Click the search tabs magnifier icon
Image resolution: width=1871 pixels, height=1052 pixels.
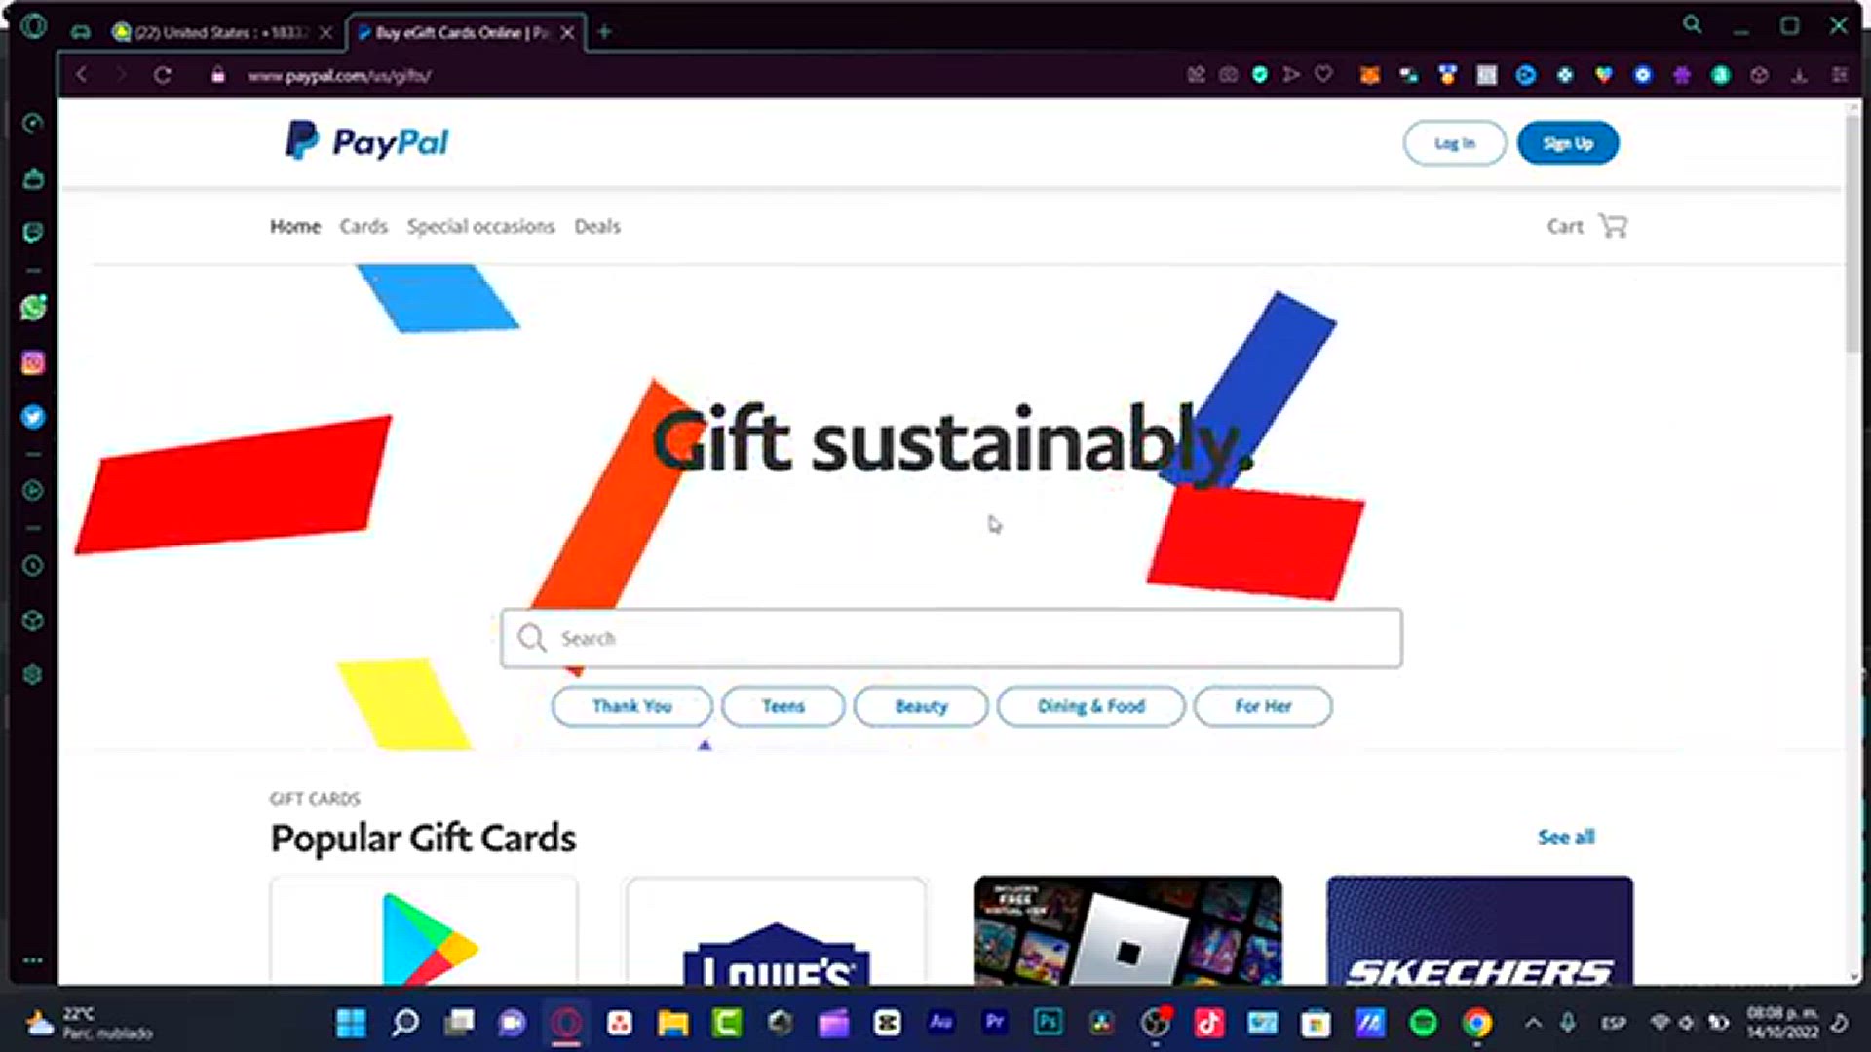click(1693, 25)
